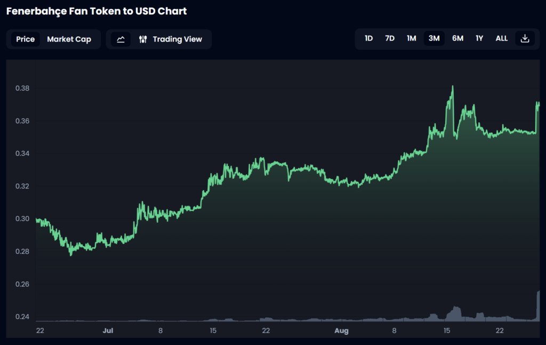The height and width of the screenshot is (345, 546).
Task: Click the 0.36 price axis label
Action: [22, 121]
